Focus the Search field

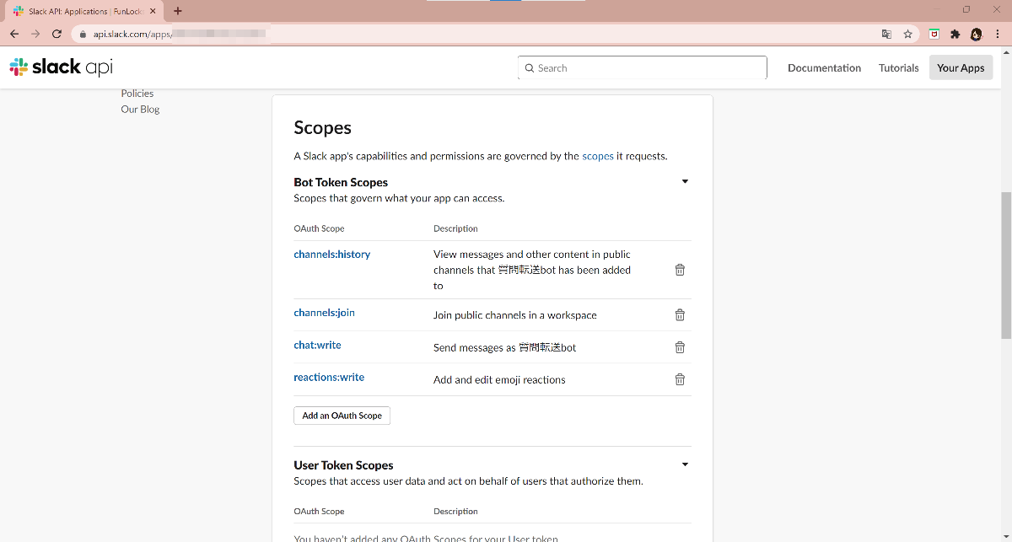tap(643, 67)
